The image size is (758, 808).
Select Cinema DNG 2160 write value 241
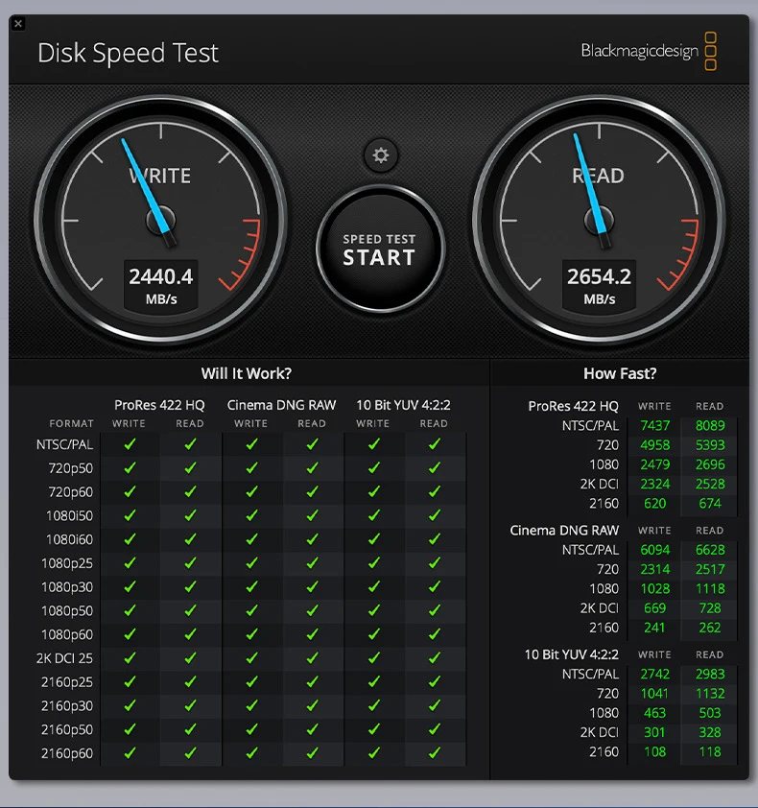coord(655,628)
